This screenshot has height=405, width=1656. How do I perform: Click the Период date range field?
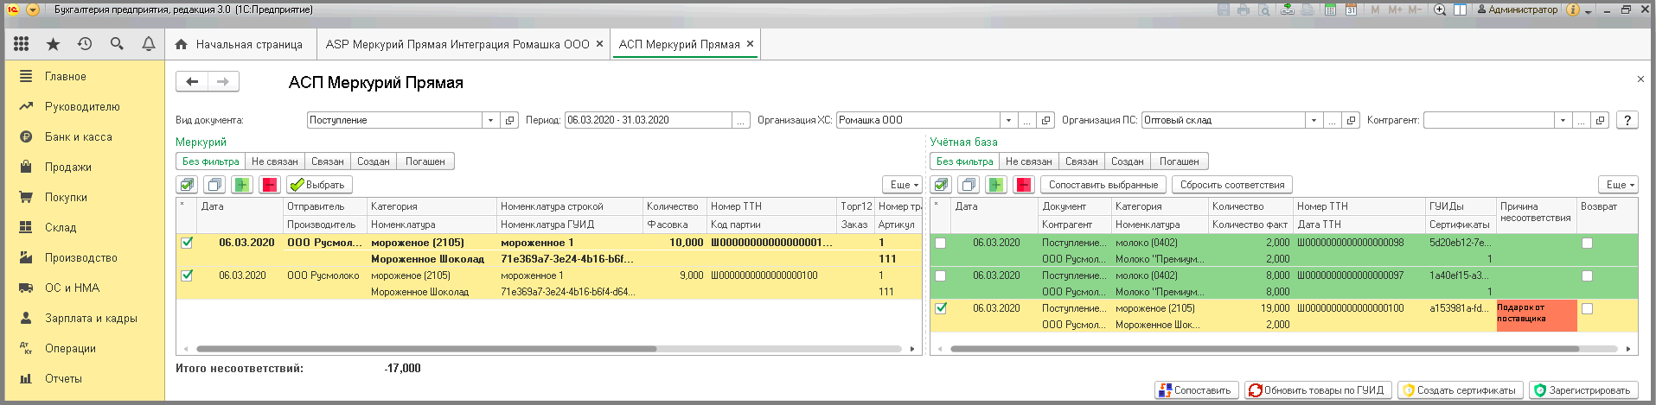[x=649, y=120]
